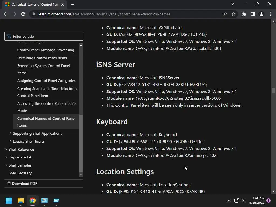Open Assigning Control Panel Categories article
Viewport: 276px width, 207px height.
pyautogui.click(x=46, y=81)
